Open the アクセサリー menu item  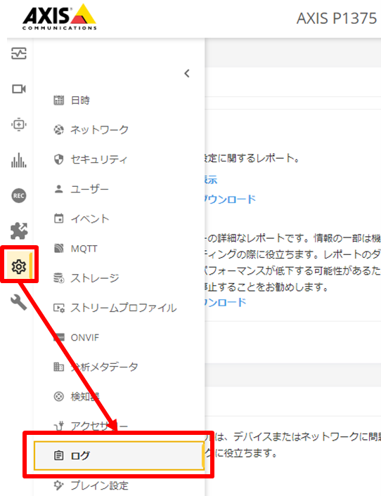click(119, 426)
